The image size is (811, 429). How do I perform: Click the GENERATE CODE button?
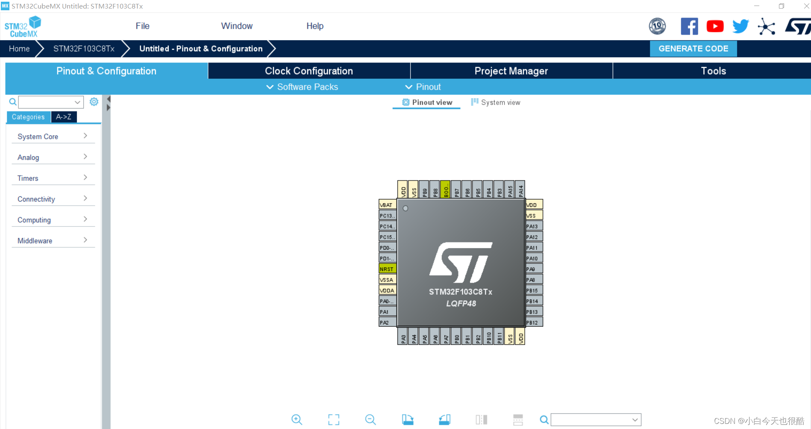(693, 48)
